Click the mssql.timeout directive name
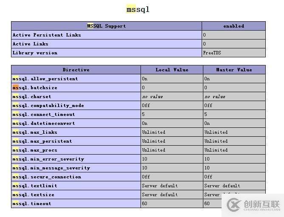This screenshot has height=217, width=284. [32, 203]
